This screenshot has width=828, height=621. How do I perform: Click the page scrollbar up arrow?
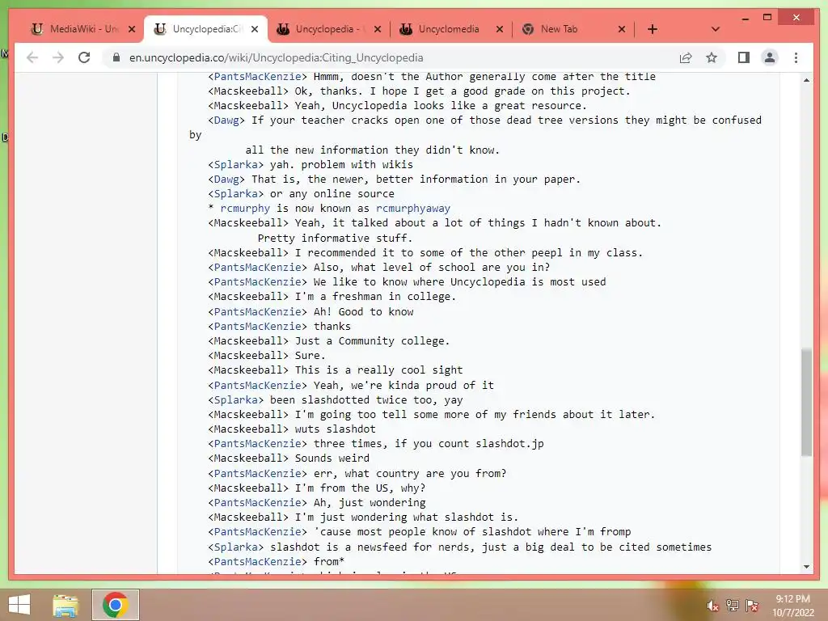coord(806,80)
